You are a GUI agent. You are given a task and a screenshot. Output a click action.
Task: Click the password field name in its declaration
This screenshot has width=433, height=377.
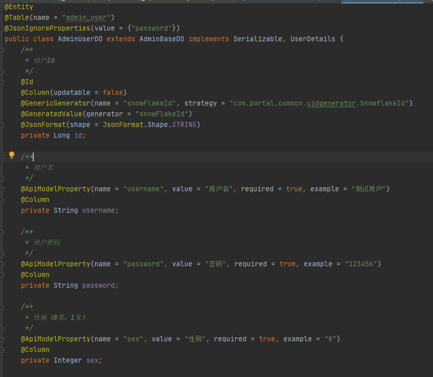click(99, 286)
